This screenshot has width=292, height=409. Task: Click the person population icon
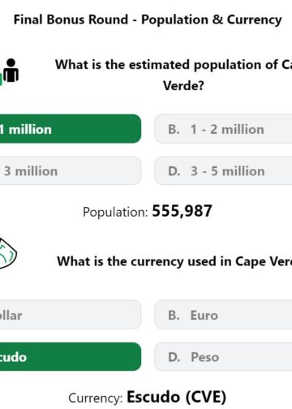[x=11, y=71]
